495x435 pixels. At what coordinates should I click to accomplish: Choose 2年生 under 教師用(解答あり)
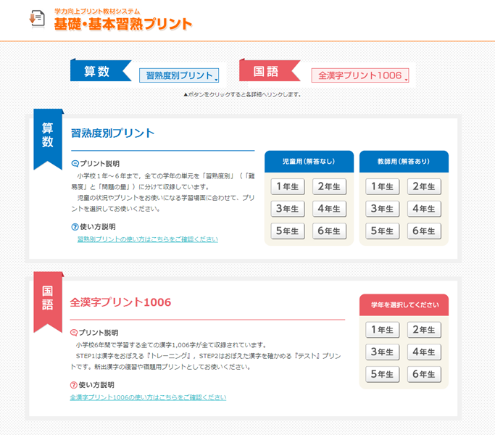tap(424, 187)
